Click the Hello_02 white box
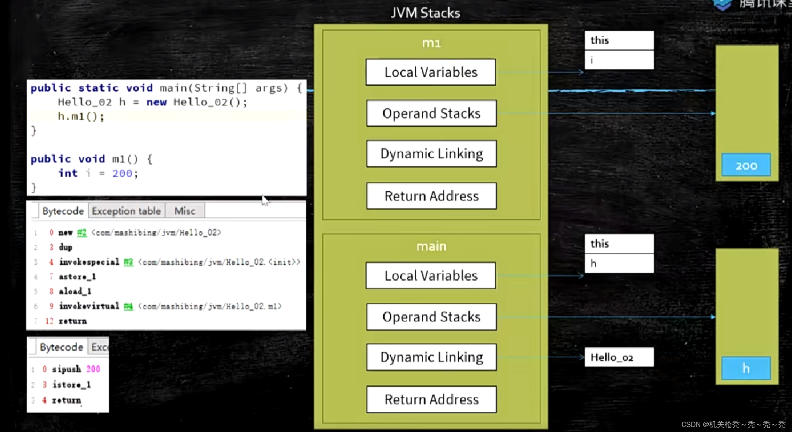This screenshot has width=792, height=432. point(619,357)
